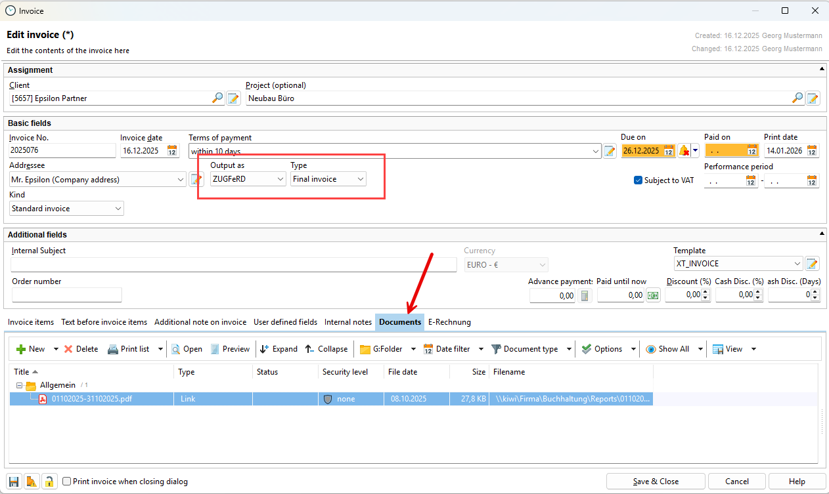The height and width of the screenshot is (494, 829).
Task: Disable the Subject to VAT checkbox
Action: point(638,180)
